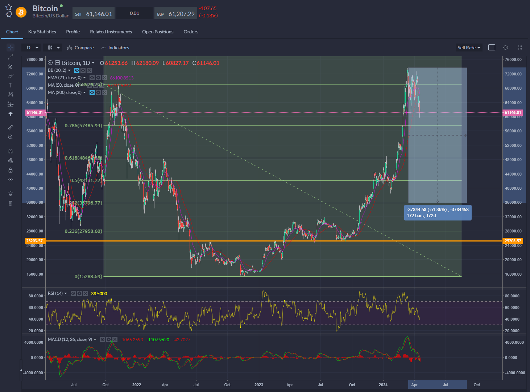Toggle stay in drawing mode pencil-lock
530x392 pixels.
click(x=11, y=160)
